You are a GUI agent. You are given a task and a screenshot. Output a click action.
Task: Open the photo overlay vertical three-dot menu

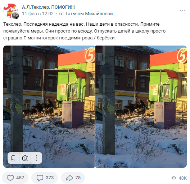(37, 158)
